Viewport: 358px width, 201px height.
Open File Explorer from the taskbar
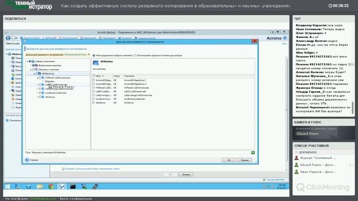point(40,186)
